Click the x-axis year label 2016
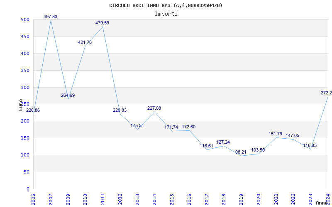This screenshot has width=332, height=207. point(189,200)
